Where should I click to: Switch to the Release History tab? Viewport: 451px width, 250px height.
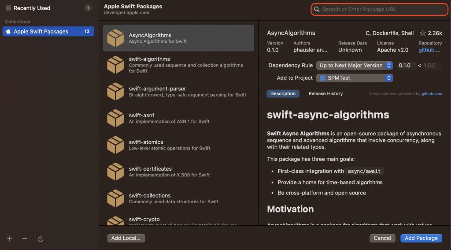click(325, 93)
